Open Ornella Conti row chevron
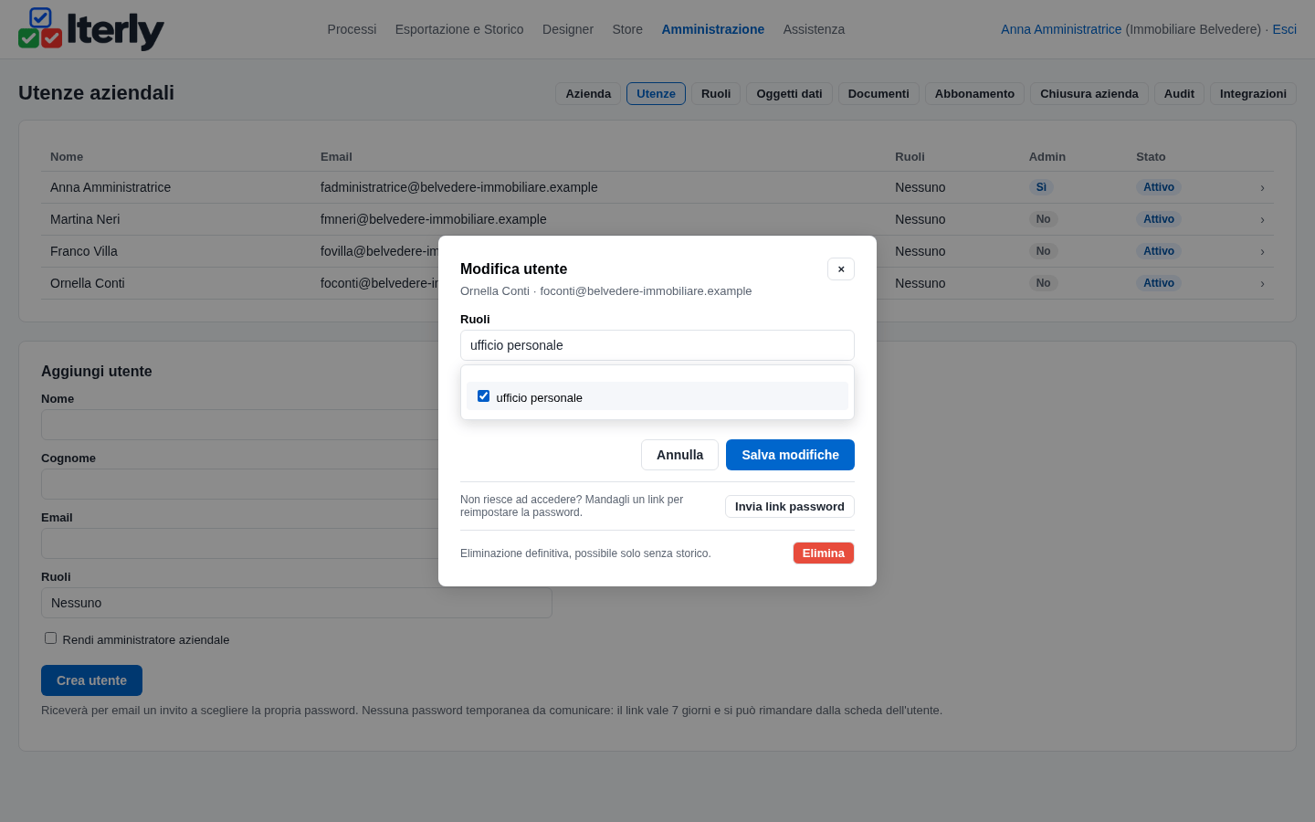 click(x=1262, y=283)
